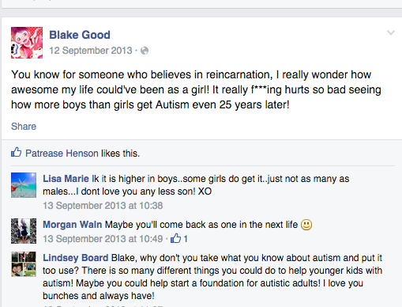
Task: Open Lindsey Board's avatar thumbnail
Action: [24, 264]
